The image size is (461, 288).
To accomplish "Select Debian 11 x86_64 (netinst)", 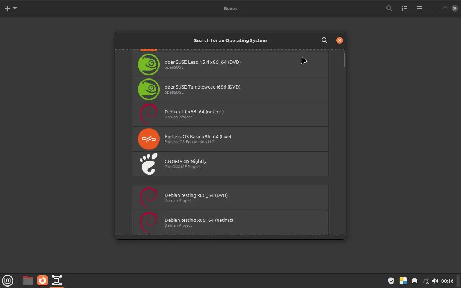I will (230, 114).
